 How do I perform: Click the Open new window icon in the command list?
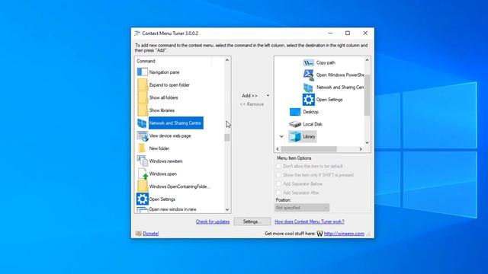click(x=143, y=210)
